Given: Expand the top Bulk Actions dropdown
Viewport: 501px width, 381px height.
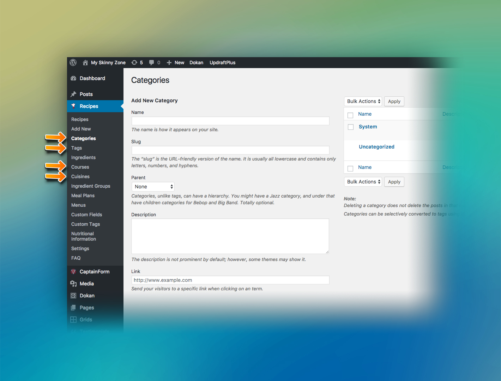Looking at the screenshot, I should (x=363, y=101).
